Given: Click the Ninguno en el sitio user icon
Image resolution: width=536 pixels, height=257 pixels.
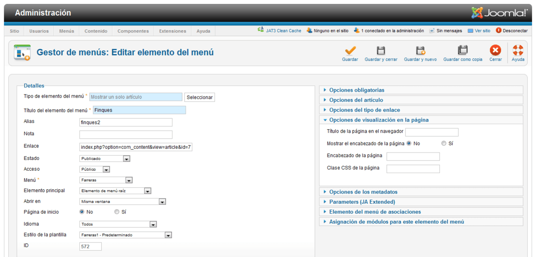Looking at the screenshot, I should point(309,30).
